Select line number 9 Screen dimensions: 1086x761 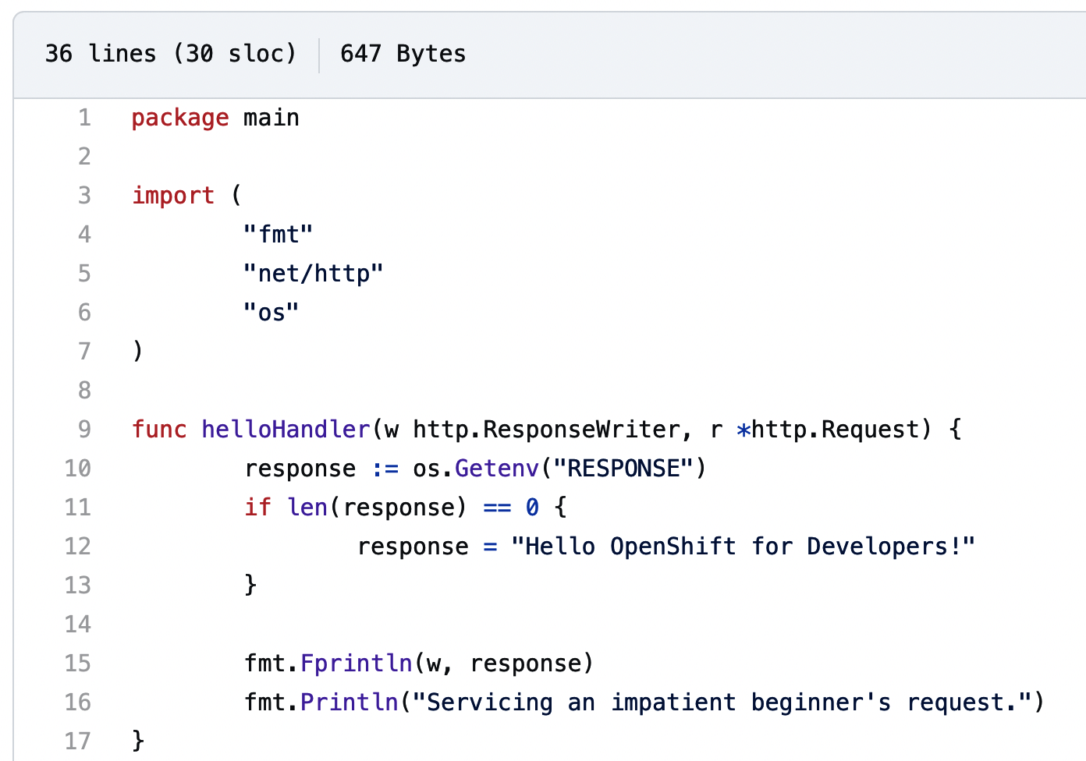tap(84, 430)
